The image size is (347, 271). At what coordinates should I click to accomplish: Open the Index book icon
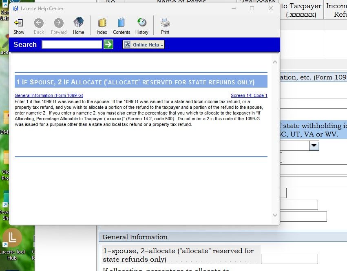coord(102,26)
